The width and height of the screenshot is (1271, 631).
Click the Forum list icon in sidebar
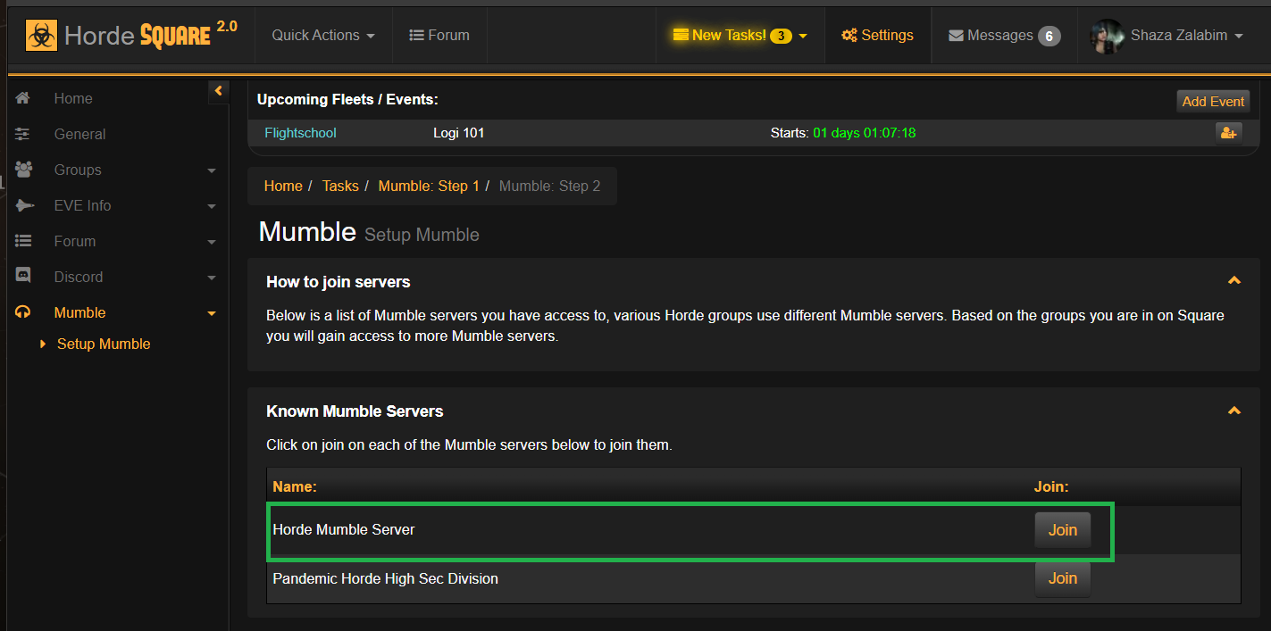(23, 241)
